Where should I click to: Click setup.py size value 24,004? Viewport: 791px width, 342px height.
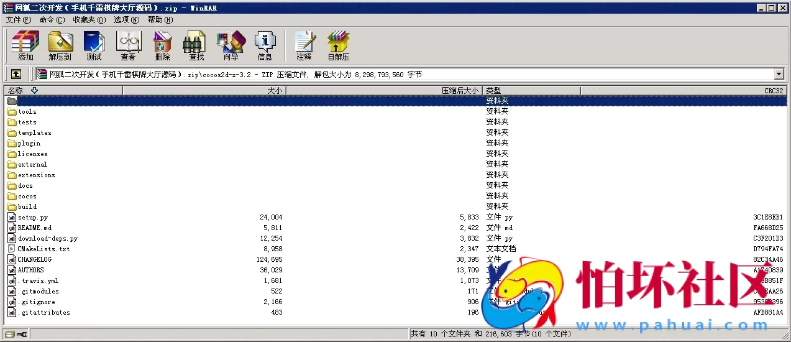pyautogui.click(x=271, y=218)
